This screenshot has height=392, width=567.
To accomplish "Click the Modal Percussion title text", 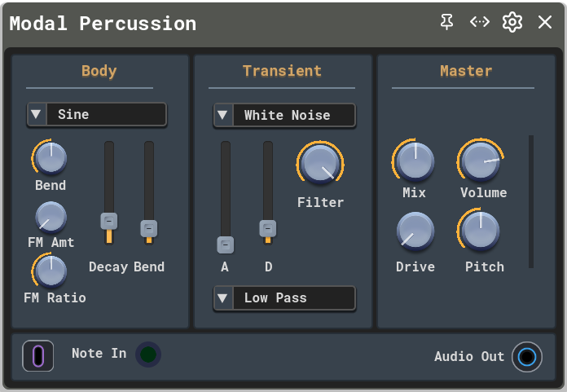I will click(103, 24).
